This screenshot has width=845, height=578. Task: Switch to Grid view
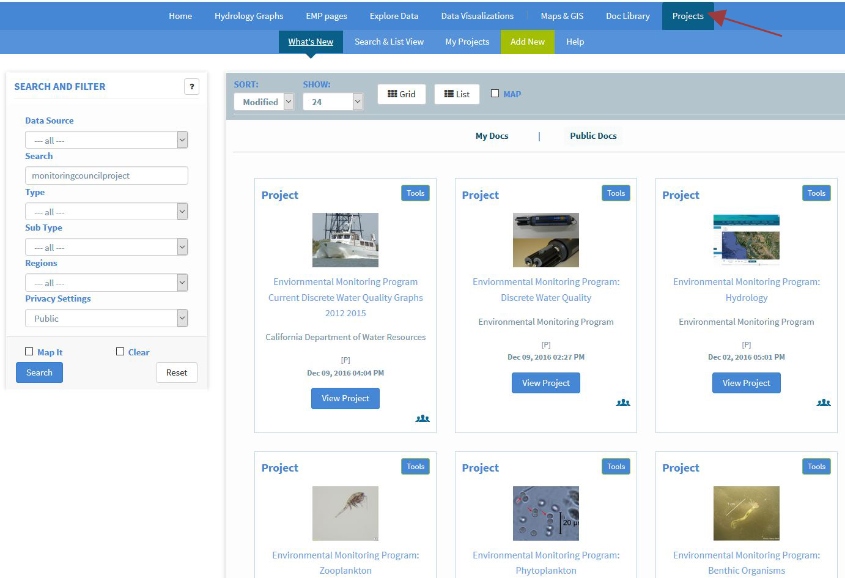pos(401,94)
